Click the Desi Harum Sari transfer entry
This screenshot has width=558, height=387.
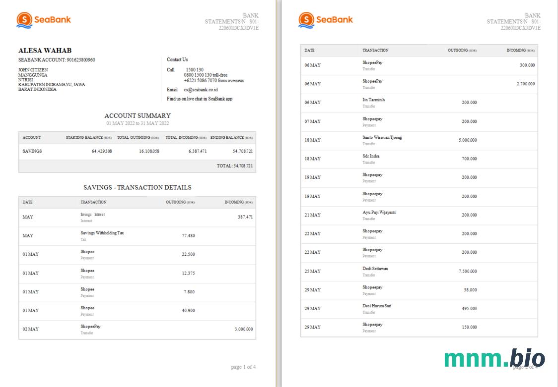(x=377, y=306)
